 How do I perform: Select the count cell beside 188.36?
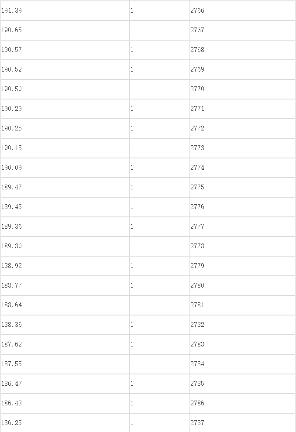[160, 325]
